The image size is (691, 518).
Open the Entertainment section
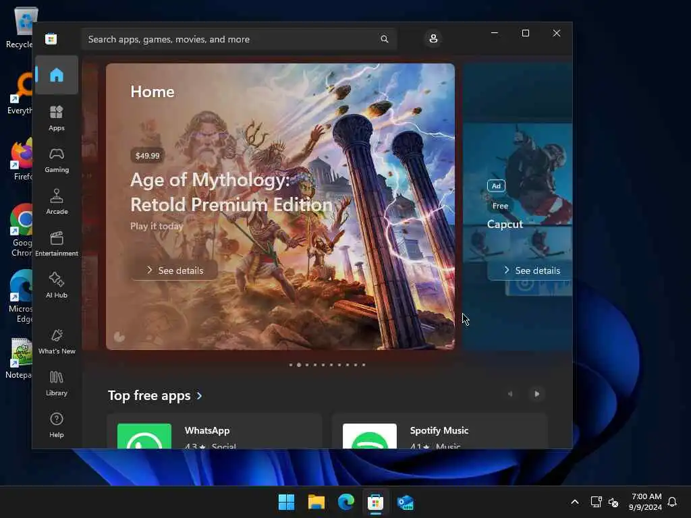[x=57, y=244]
